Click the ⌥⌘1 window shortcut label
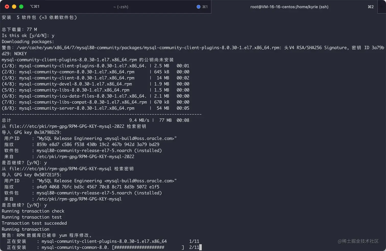 35,7
